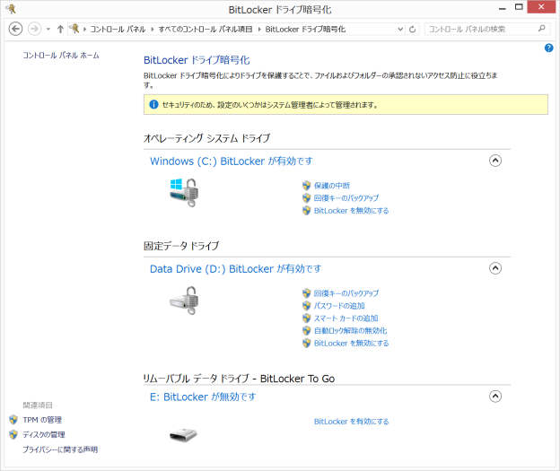Expand breadcrumb arrow after コントロール パネル
Image resolution: width=560 pixels, height=471 pixels.
click(x=153, y=30)
